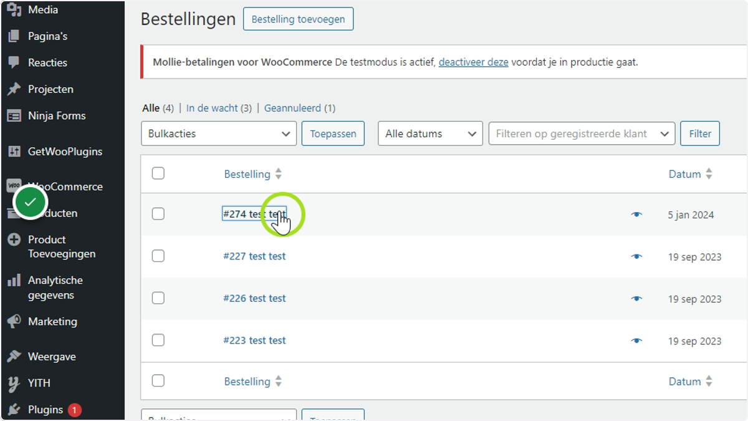Click the bottom Datum column header
Image resolution: width=748 pixels, height=421 pixels.
point(685,381)
